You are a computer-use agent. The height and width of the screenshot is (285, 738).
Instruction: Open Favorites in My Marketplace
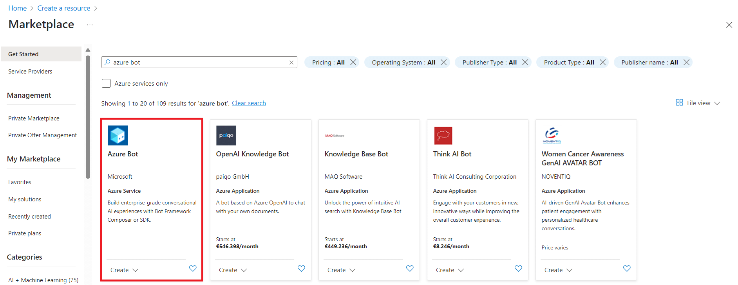pos(20,182)
